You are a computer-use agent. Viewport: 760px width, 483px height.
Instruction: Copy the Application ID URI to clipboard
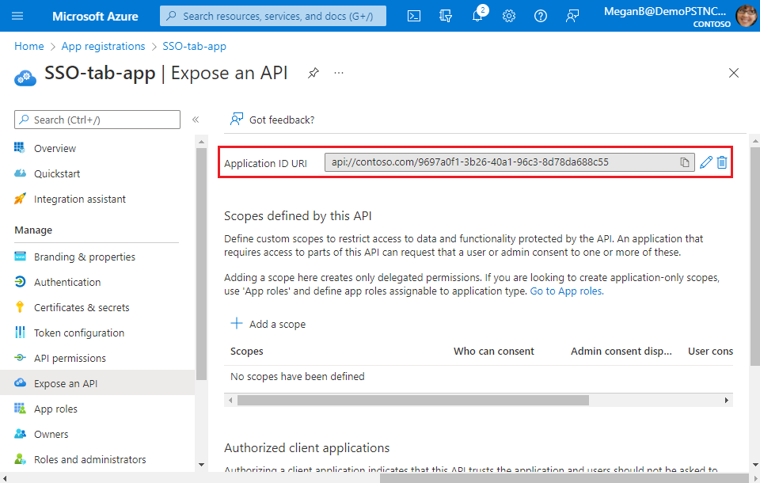point(684,162)
